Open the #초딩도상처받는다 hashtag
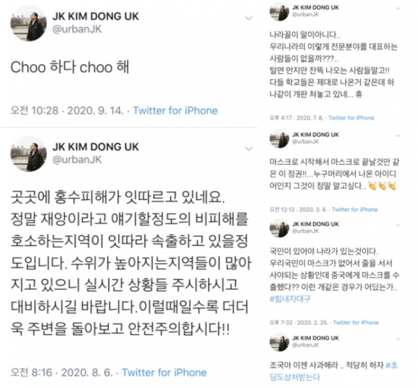Viewport: 417px width, 389px height. [x=334, y=371]
